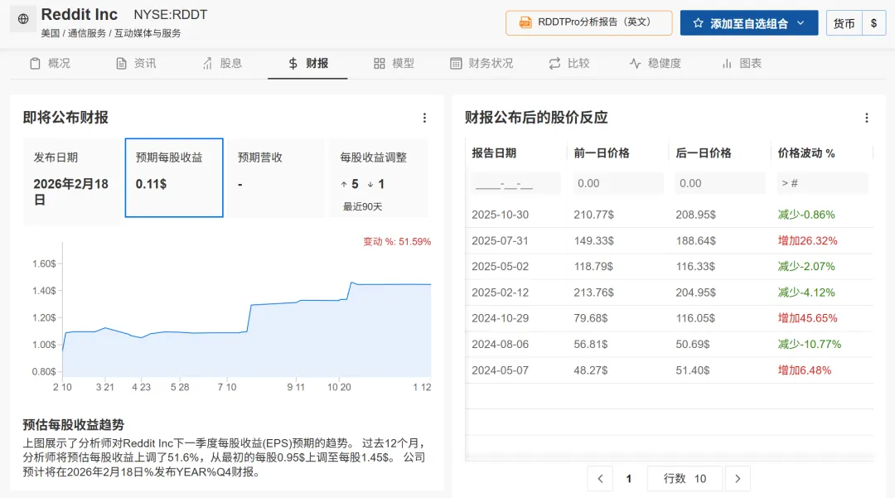Open the 股息 tab
This screenshot has height=498, width=895.
222,63
